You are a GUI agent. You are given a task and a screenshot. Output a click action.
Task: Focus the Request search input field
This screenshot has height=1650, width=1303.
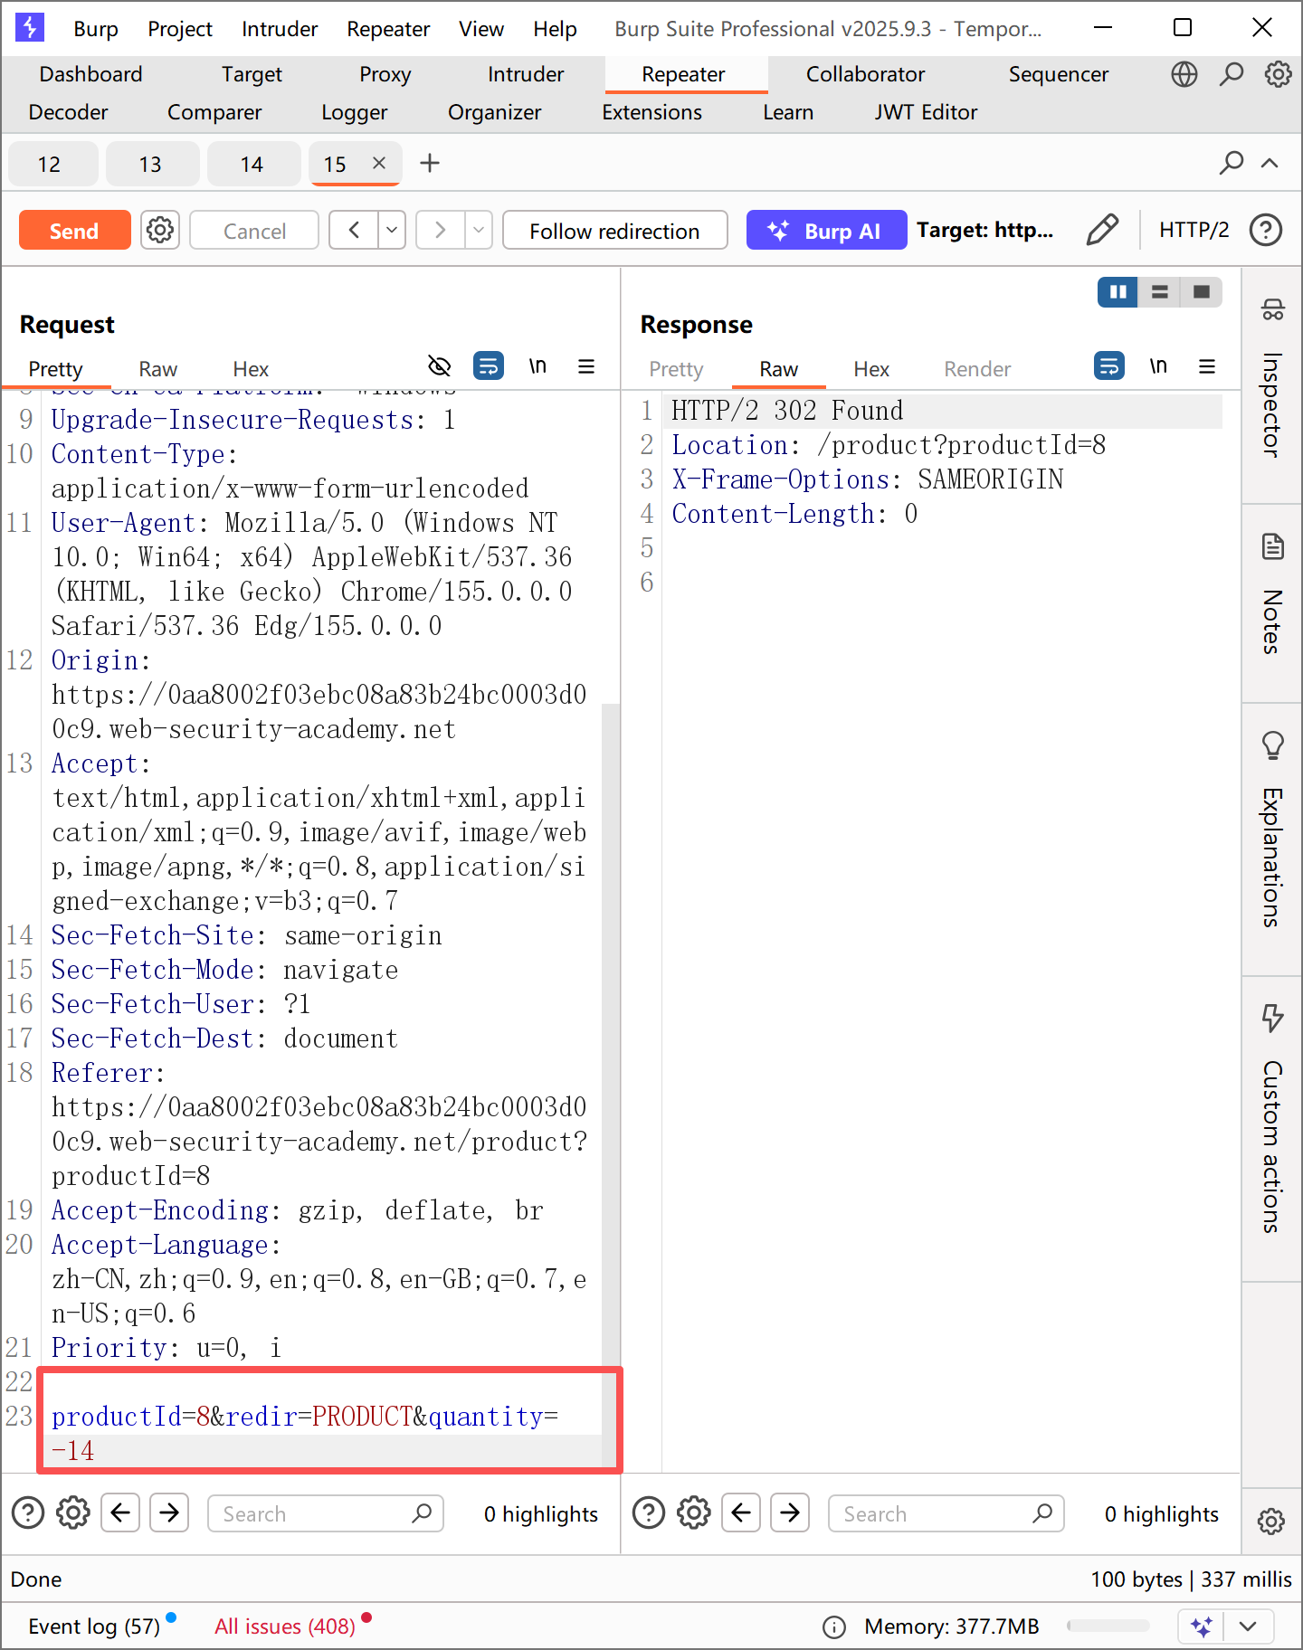point(326,1513)
